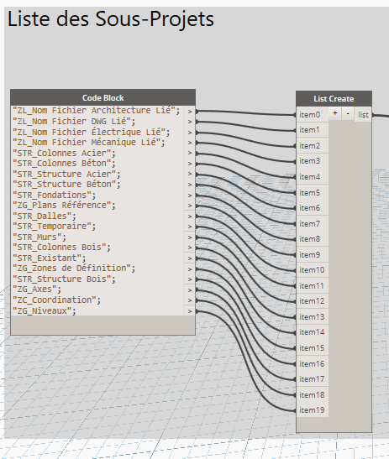Click output arrow for STR_Colonnes Béton

tap(190, 164)
